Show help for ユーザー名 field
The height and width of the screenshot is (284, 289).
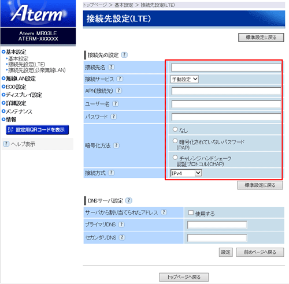tap(116, 104)
